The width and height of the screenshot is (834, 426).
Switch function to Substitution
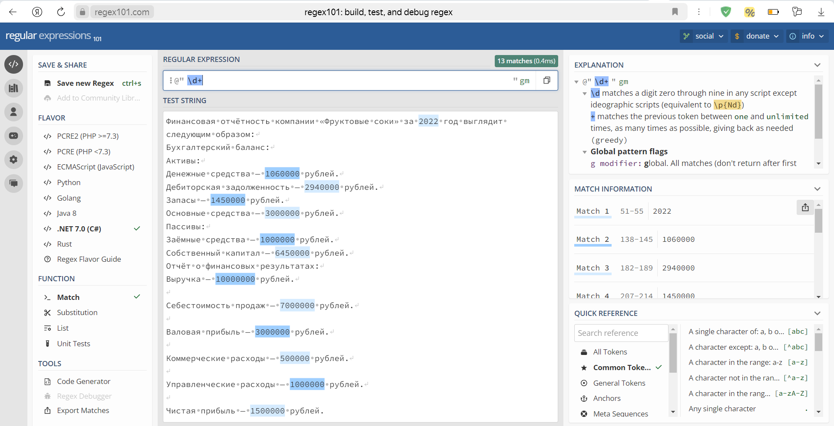pos(77,312)
